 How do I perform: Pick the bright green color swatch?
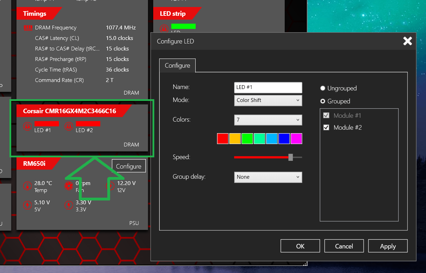pos(247,139)
